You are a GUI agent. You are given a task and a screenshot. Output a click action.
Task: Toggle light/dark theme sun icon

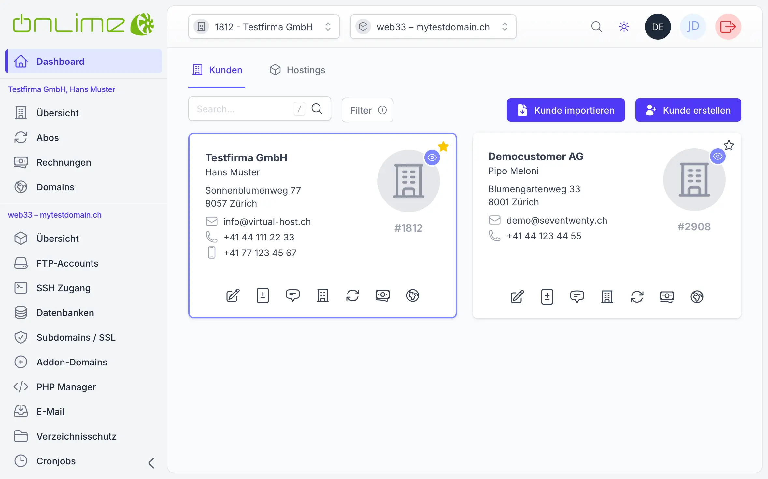[x=624, y=27]
